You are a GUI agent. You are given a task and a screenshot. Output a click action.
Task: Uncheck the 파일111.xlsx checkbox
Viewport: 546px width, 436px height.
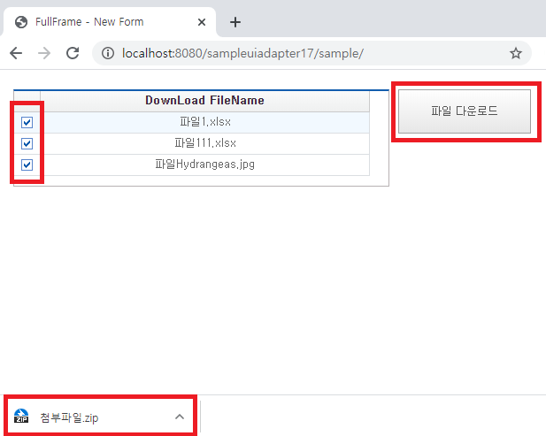coord(27,143)
